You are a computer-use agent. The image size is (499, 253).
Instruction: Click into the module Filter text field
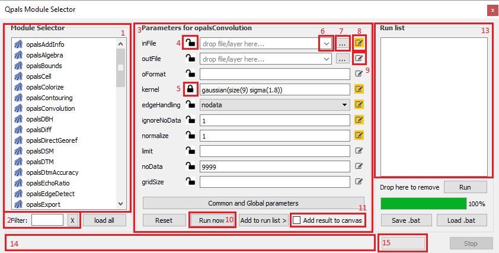click(x=47, y=220)
